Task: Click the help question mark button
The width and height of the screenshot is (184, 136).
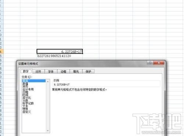Action: coord(150,63)
